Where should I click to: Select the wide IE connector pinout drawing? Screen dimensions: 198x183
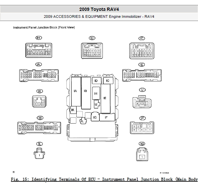142,75
